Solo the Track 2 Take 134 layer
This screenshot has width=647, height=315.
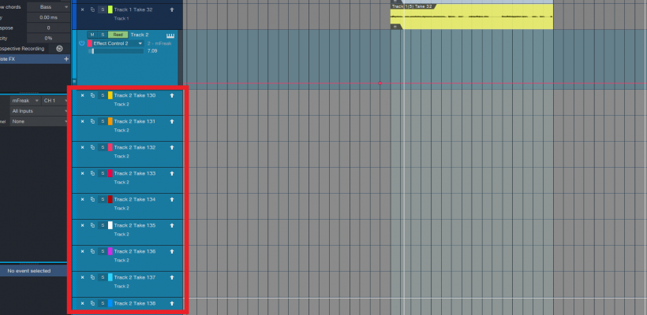103,199
